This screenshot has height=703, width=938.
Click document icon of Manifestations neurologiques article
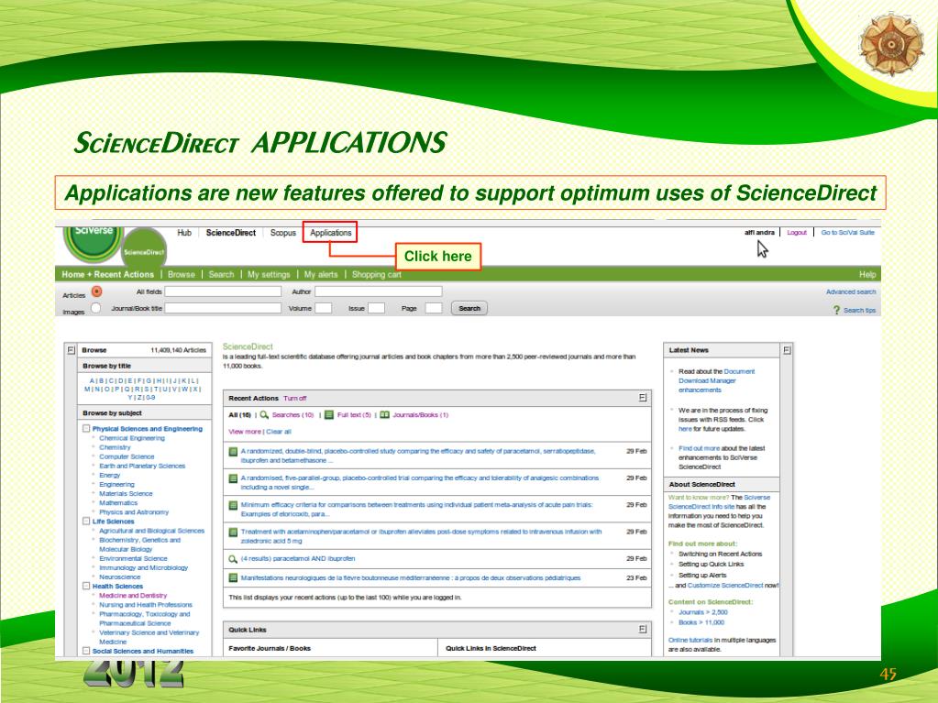pyautogui.click(x=233, y=578)
